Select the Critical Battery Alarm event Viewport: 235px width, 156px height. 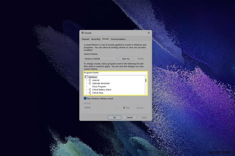coord(102,90)
